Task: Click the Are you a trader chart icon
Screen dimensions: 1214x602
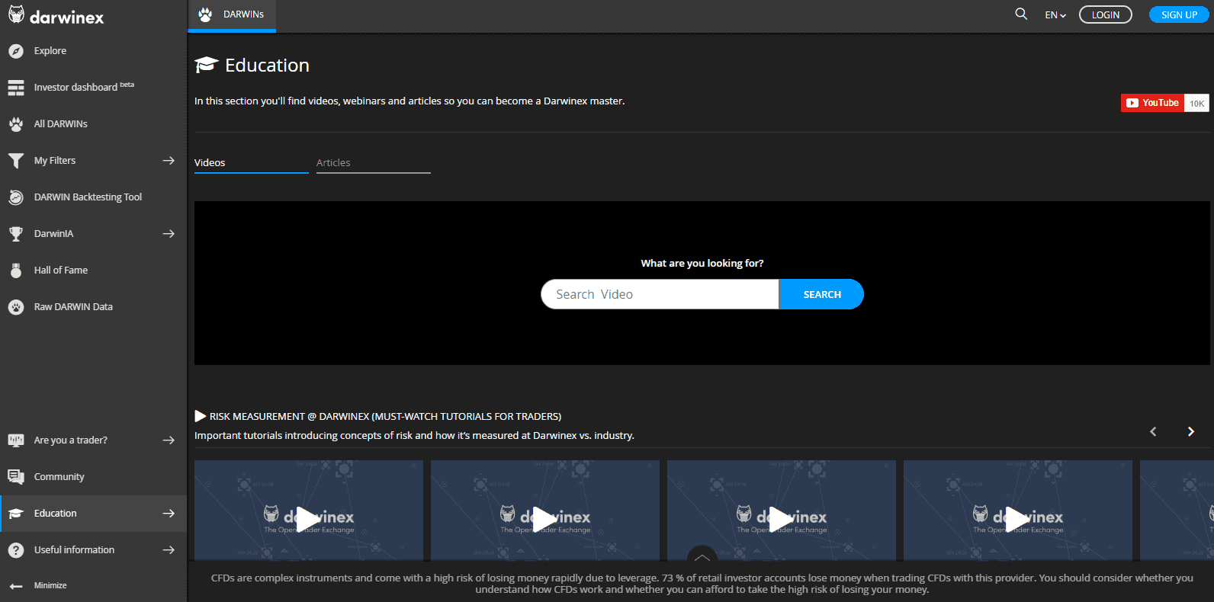Action: click(16, 440)
